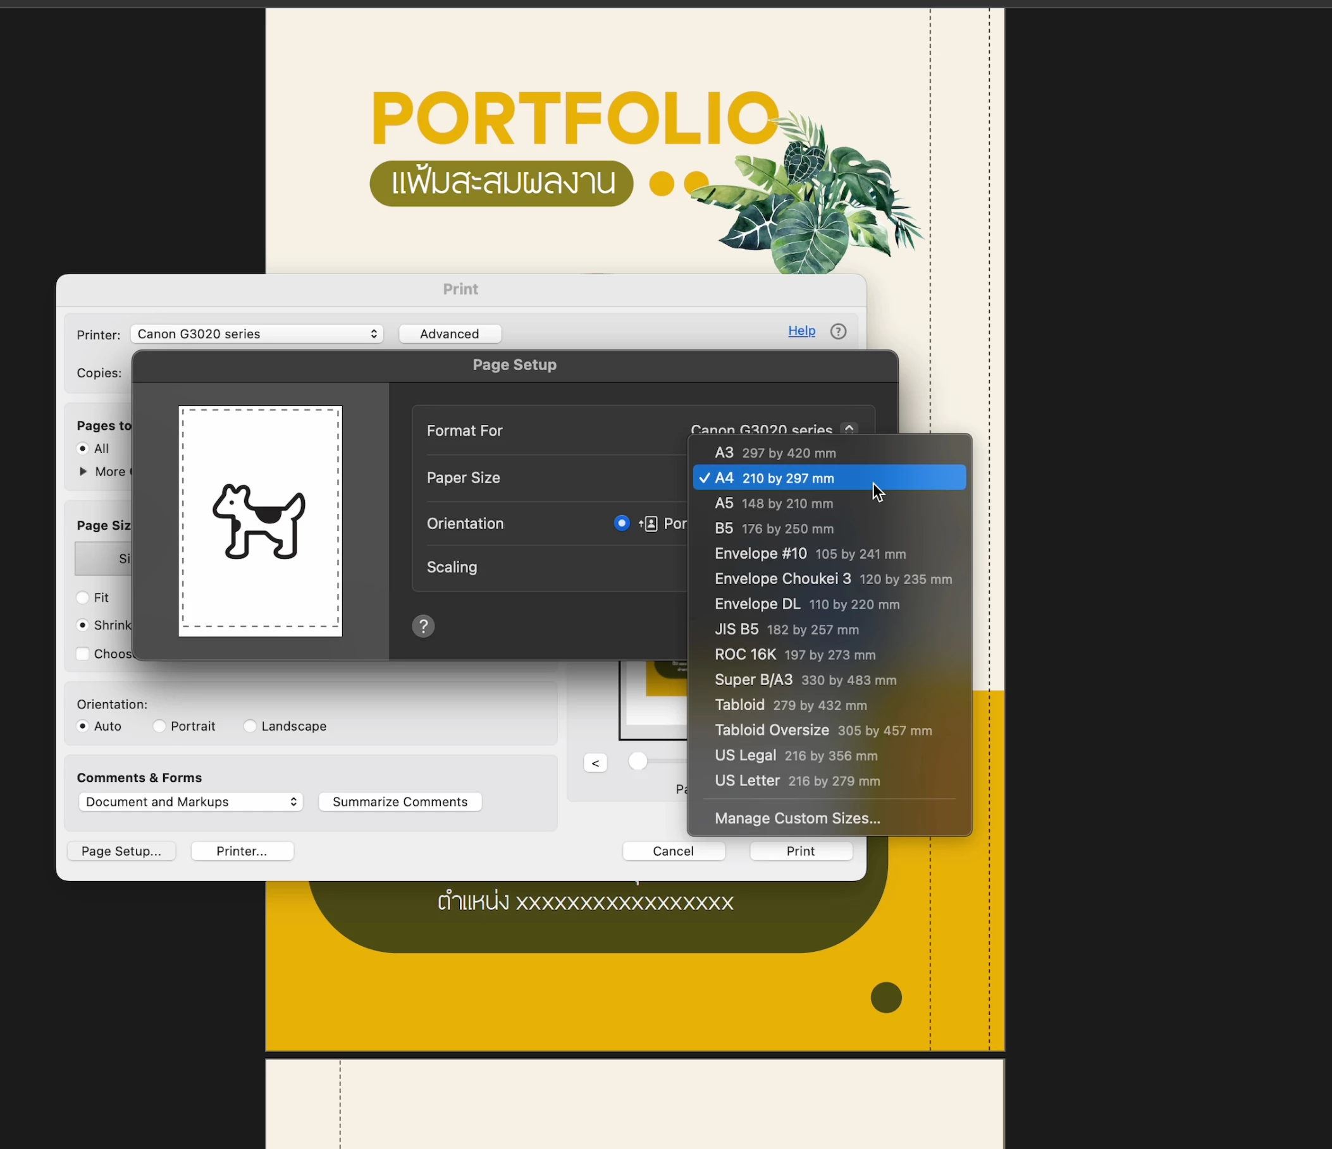Choose A5 148 by 210 mm paper size
Viewport: 1332px width, 1149px height.
[x=774, y=504]
